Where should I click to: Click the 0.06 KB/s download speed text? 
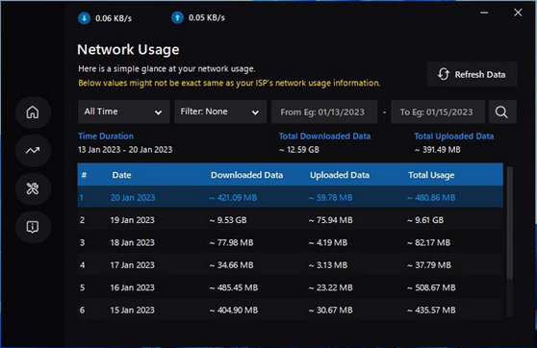[x=114, y=18]
